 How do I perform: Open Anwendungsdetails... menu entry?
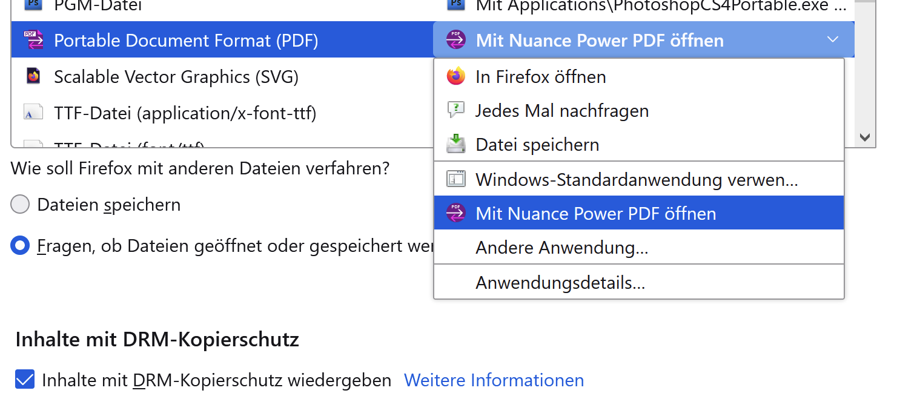click(560, 282)
